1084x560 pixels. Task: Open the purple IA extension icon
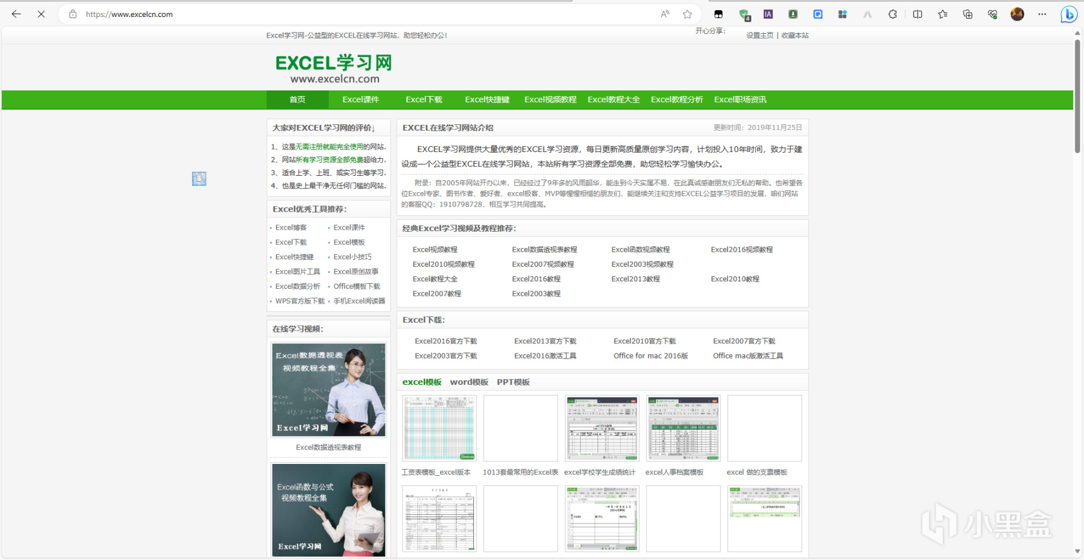point(768,14)
